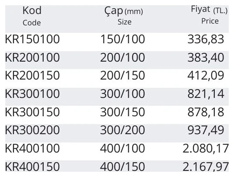The image size is (234, 177).
Task: Click the 400/100 size cell
Action: (x=123, y=148)
